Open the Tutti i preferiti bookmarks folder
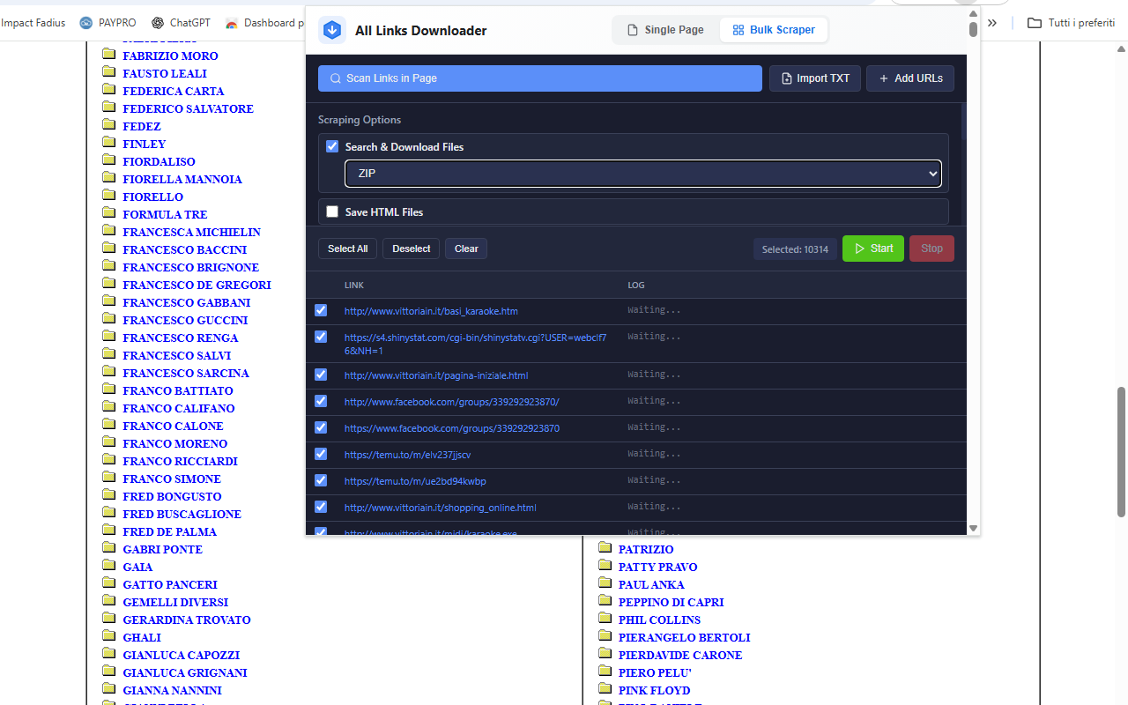The image size is (1128, 705). point(1071,23)
